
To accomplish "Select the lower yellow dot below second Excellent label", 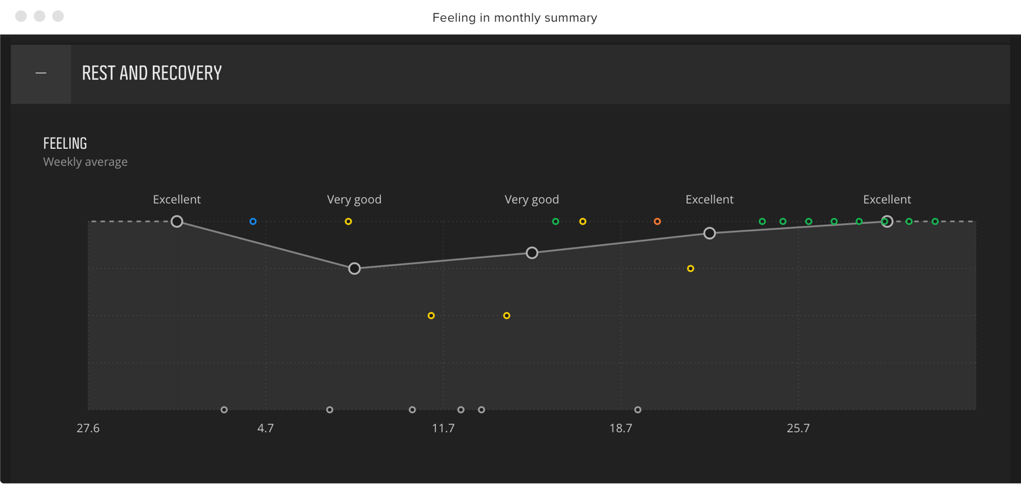I will click(690, 268).
